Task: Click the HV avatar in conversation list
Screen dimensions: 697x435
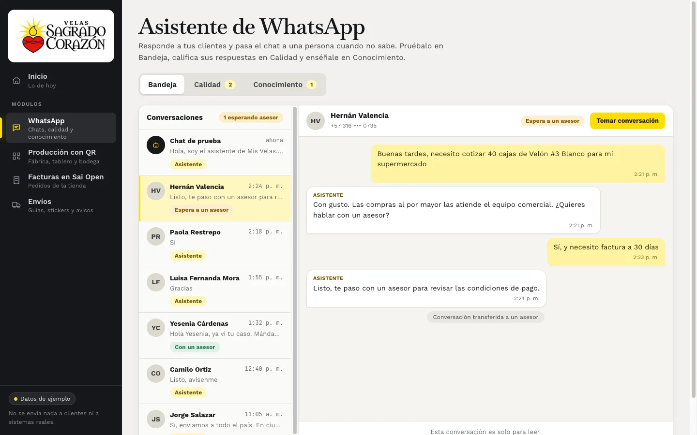Action: point(156,191)
